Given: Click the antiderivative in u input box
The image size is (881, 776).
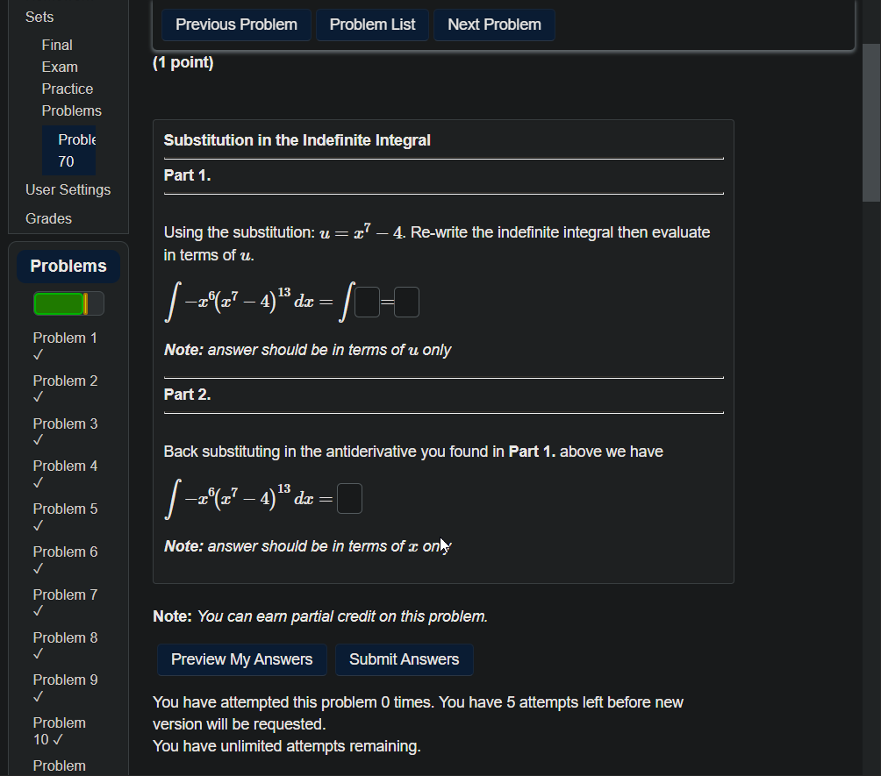Looking at the screenshot, I should point(406,303).
